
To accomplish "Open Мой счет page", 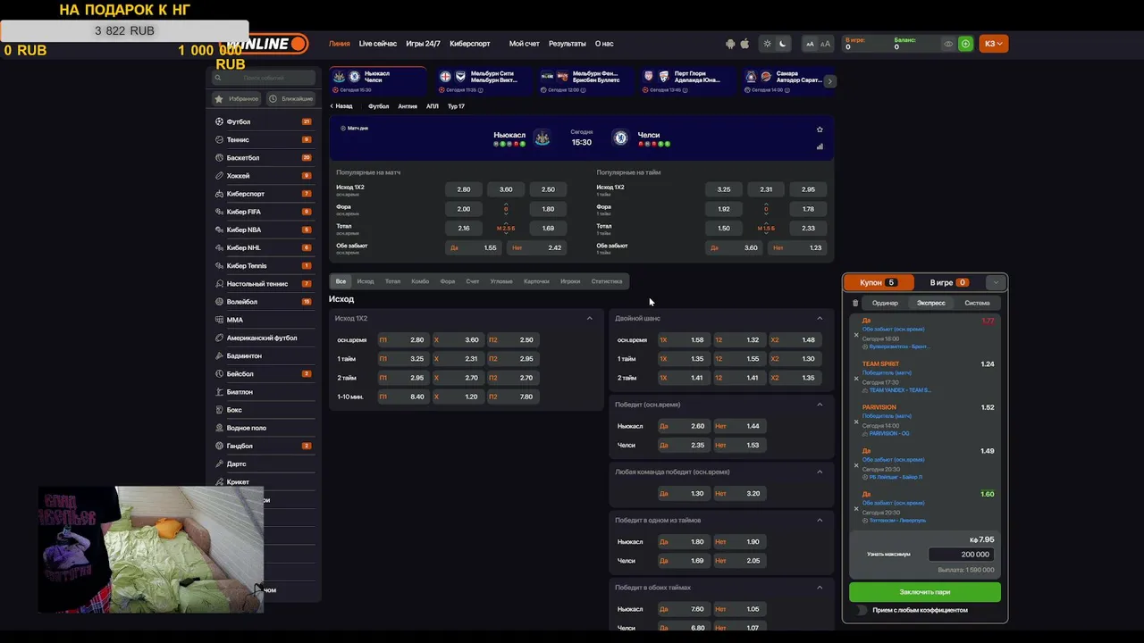I will coord(525,44).
